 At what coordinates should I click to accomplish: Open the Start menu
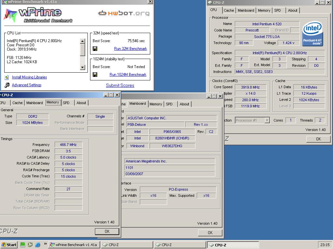9,245
